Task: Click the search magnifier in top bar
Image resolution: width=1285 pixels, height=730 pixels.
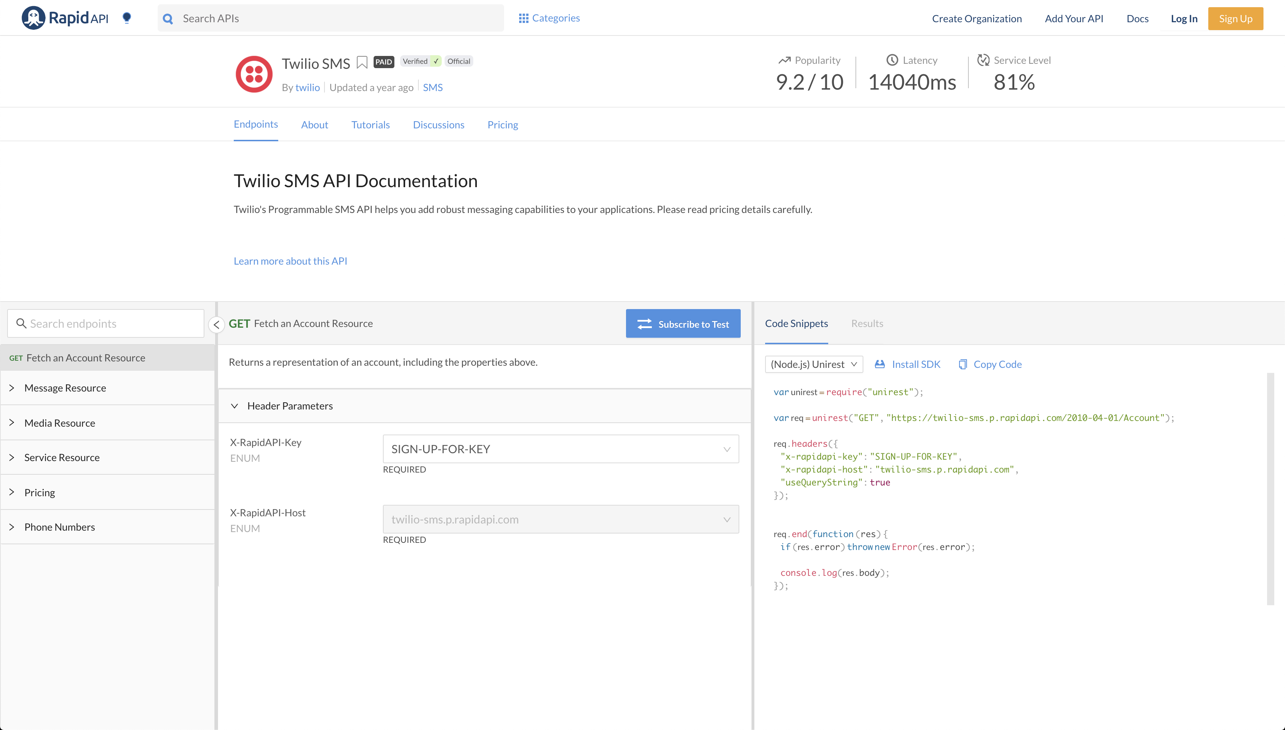Action: [169, 19]
